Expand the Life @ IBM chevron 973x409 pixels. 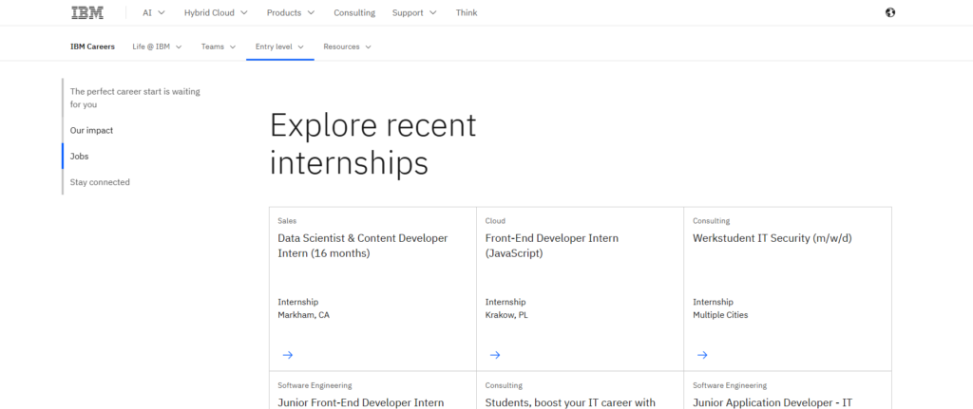coord(179,47)
